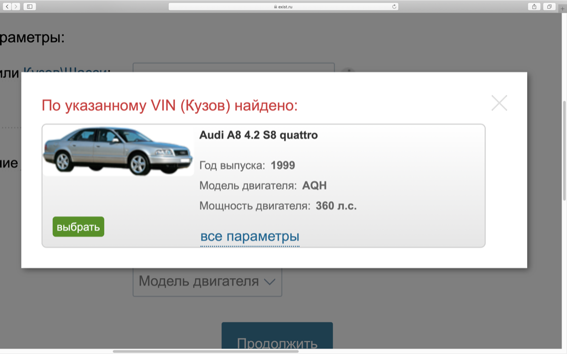Click the lock icon beside exist.ru

point(275,7)
